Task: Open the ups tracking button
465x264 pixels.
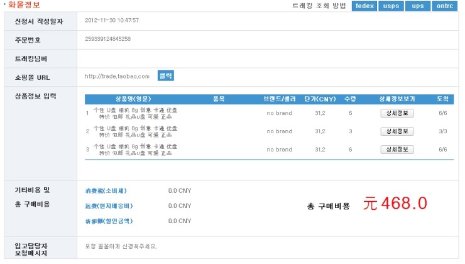Action: 417,6
